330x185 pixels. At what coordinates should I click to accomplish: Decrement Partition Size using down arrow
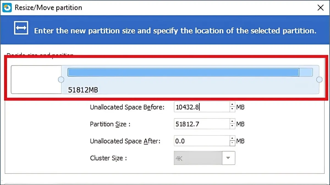pos(232,126)
